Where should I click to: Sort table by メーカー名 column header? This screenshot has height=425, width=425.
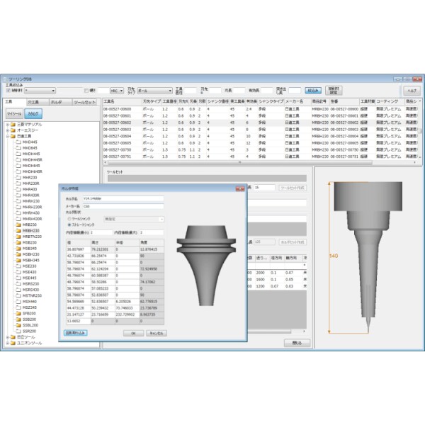(x=297, y=101)
